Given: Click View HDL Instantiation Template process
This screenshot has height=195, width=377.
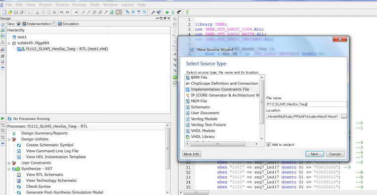Looking at the screenshot, I should [x=56, y=157].
